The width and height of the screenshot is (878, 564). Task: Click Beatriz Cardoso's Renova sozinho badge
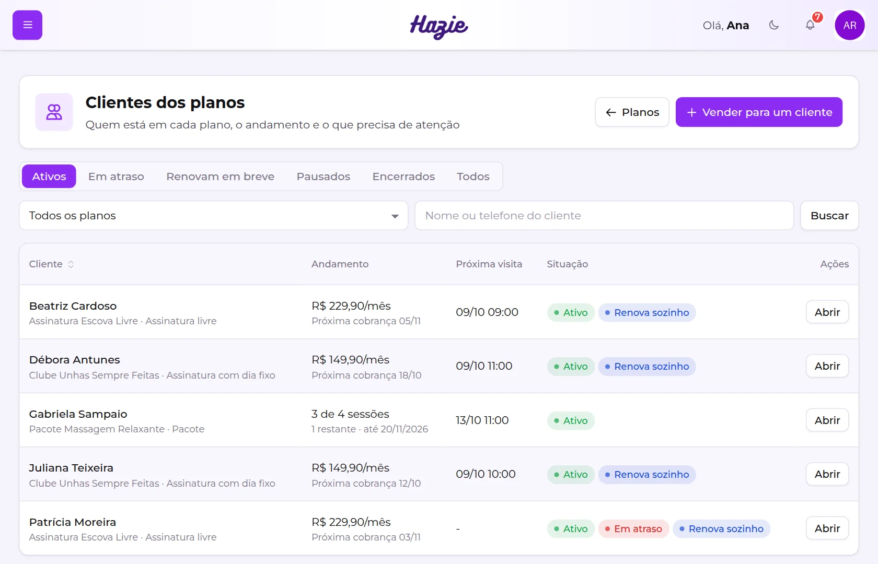coord(647,313)
